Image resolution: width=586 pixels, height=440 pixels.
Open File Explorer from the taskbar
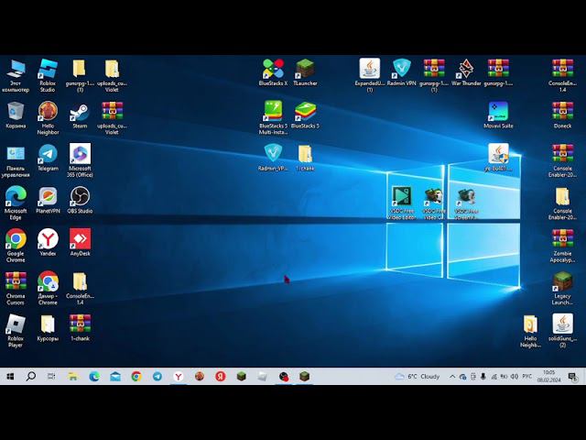click(x=73, y=377)
